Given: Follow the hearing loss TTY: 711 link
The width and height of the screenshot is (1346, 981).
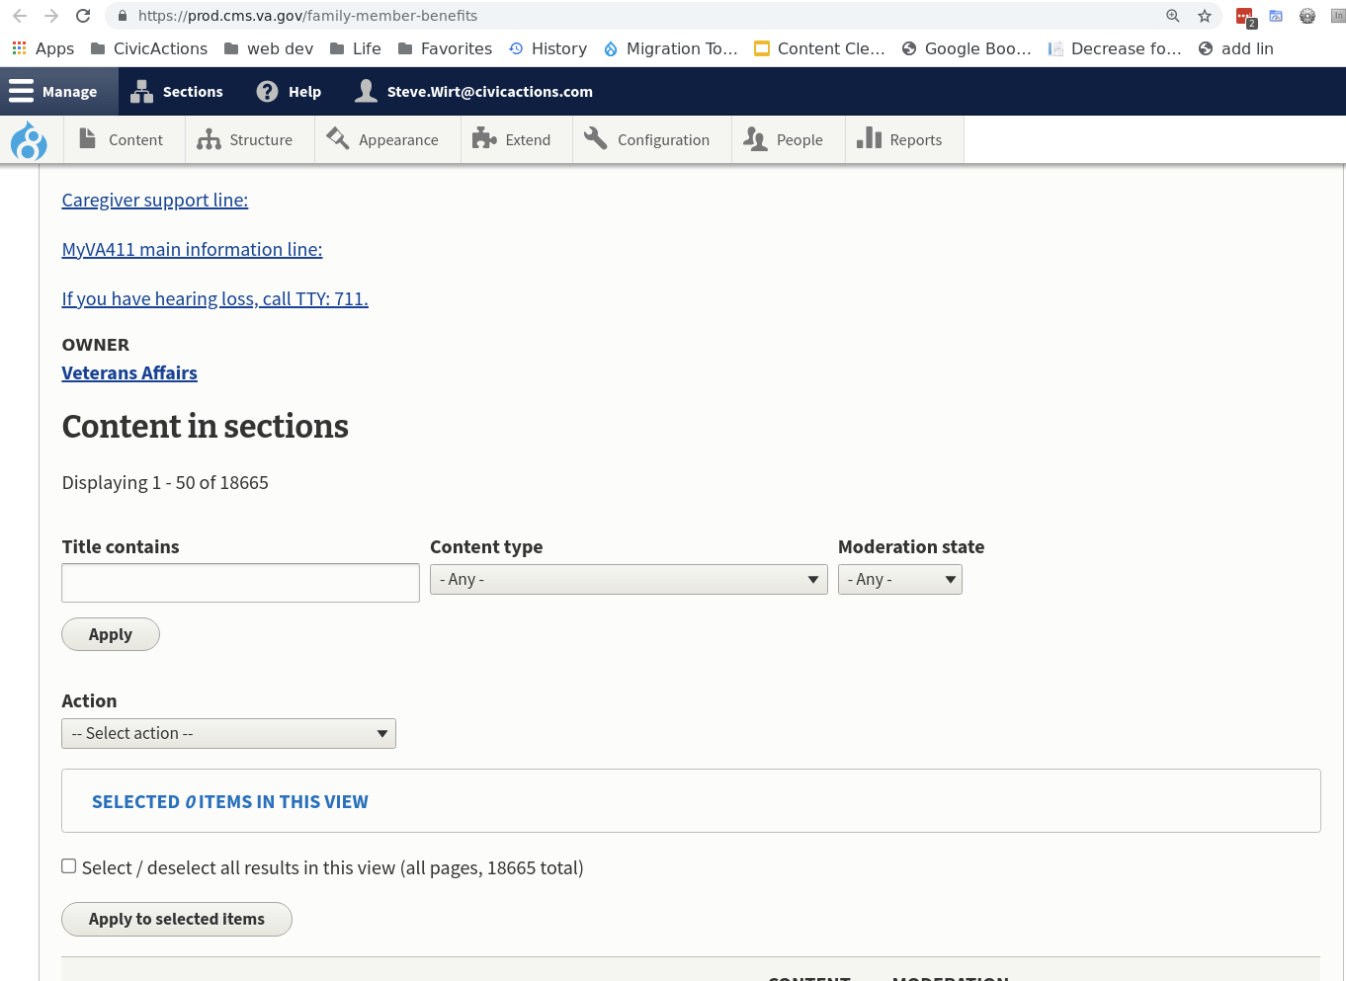Looking at the screenshot, I should [x=215, y=298].
